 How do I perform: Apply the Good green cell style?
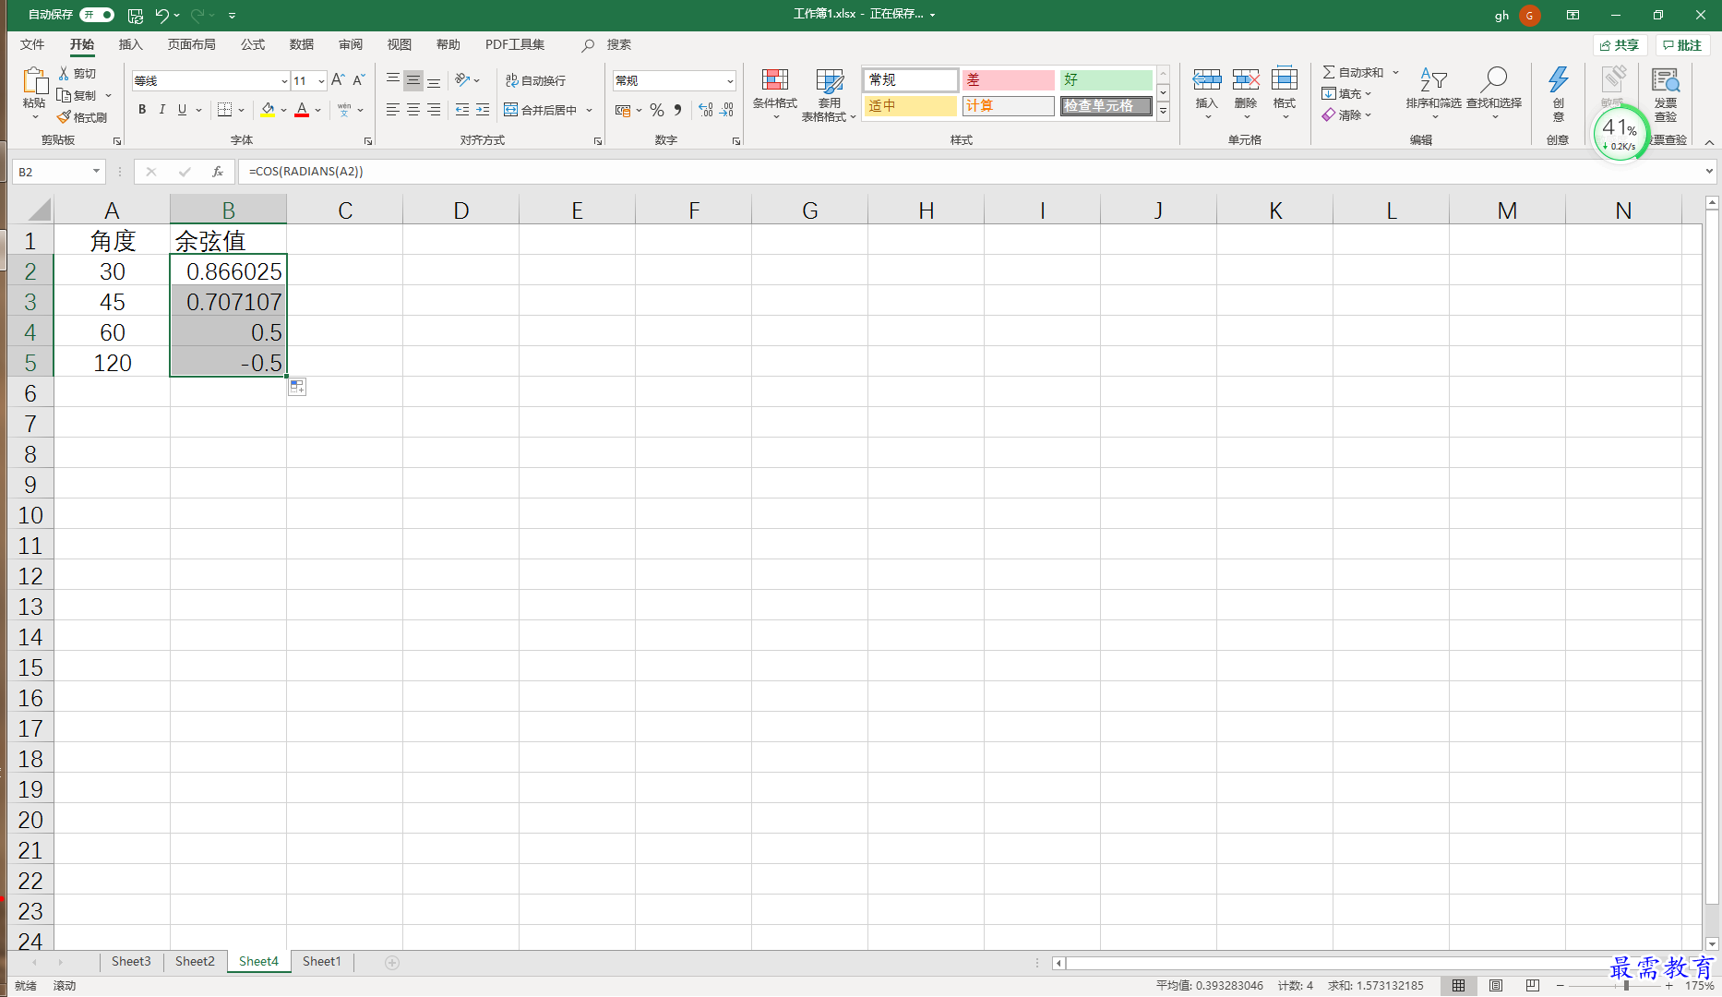tap(1106, 80)
